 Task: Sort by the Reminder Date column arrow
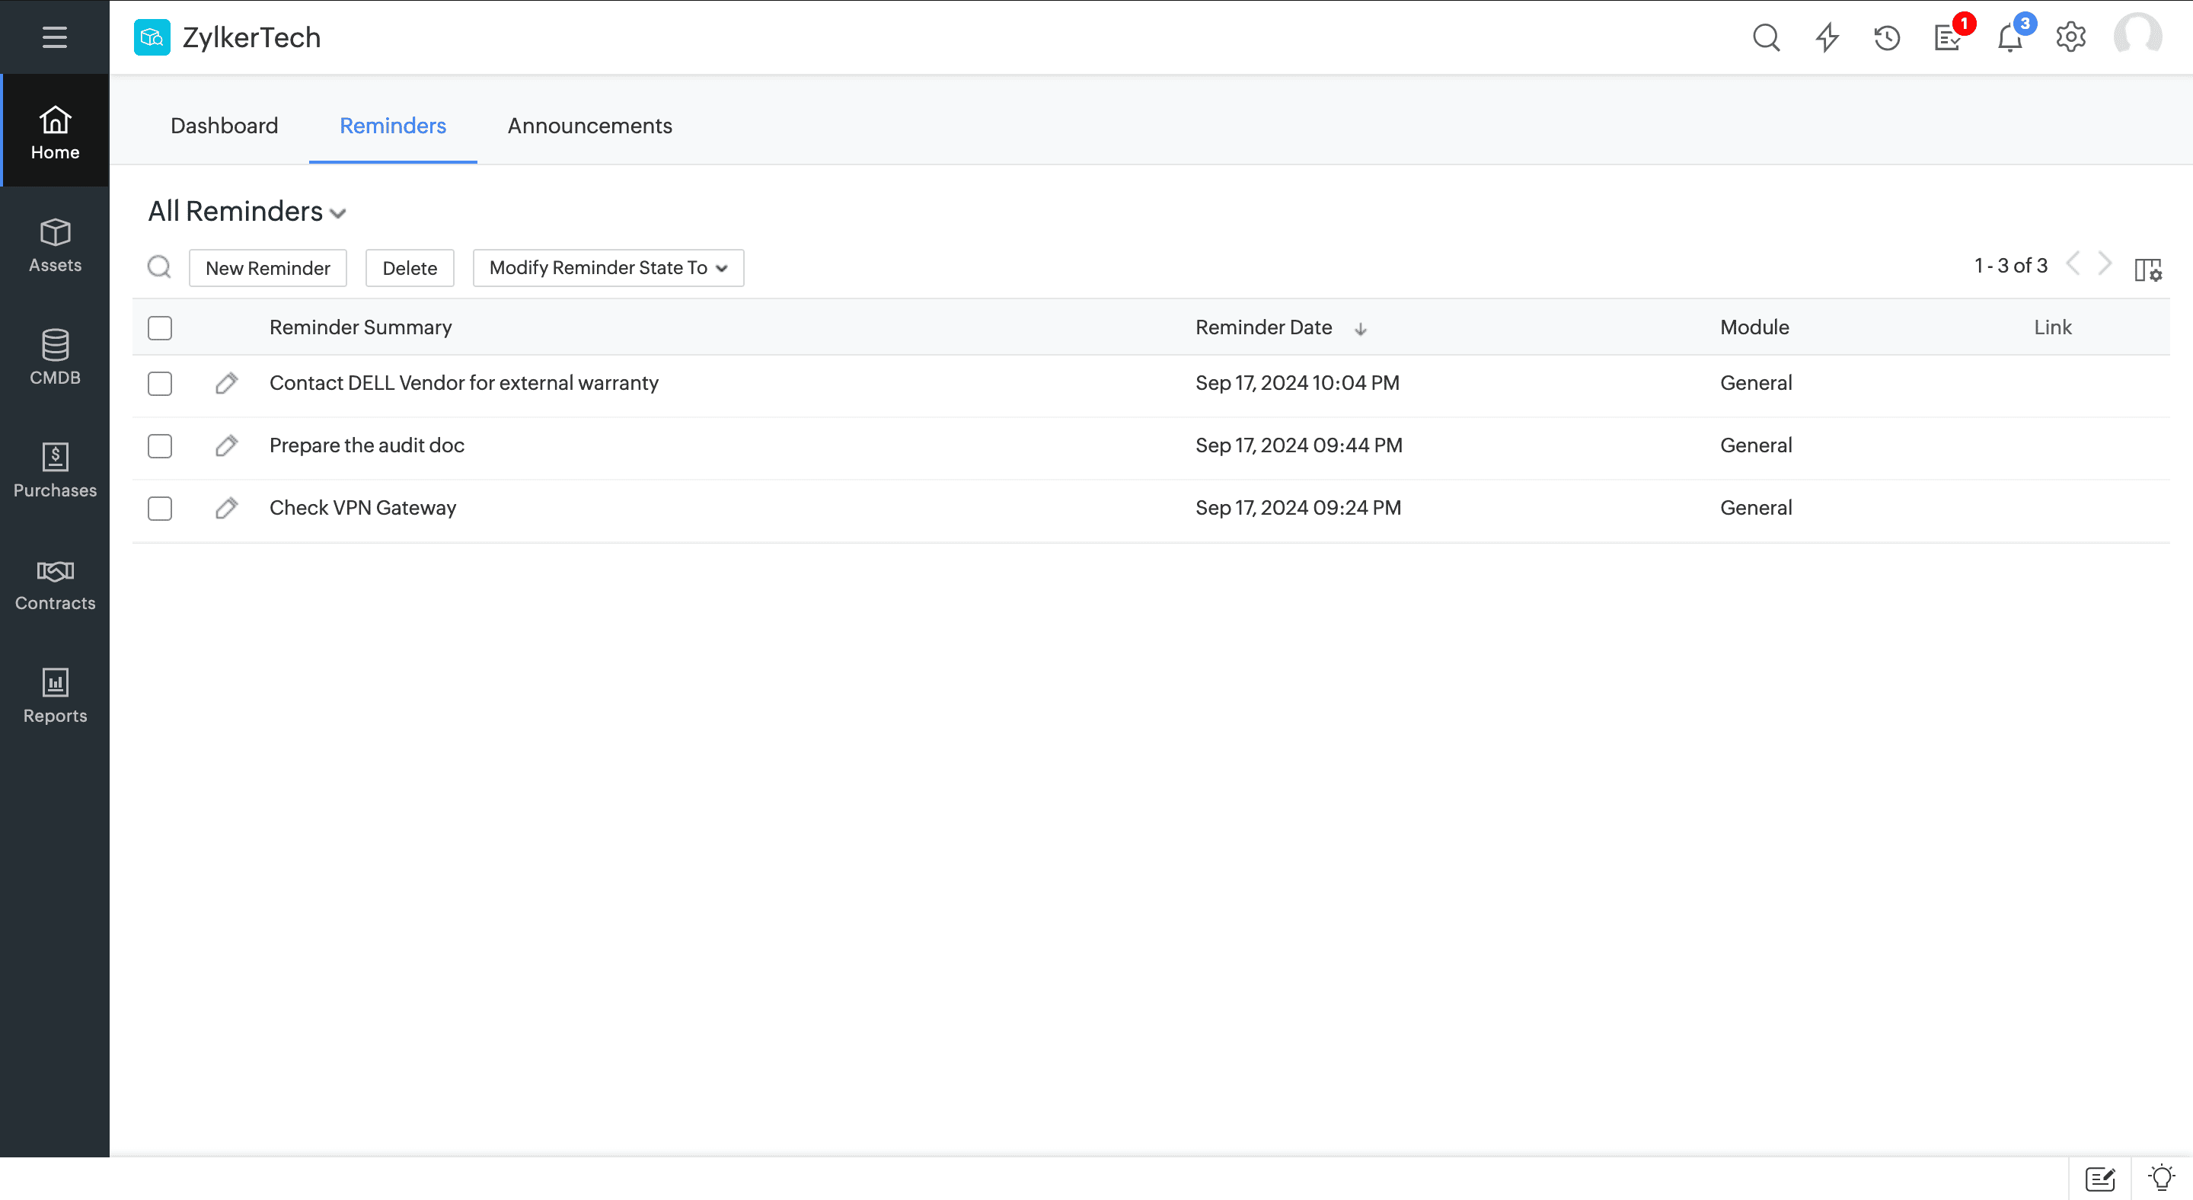click(x=1359, y=328)
